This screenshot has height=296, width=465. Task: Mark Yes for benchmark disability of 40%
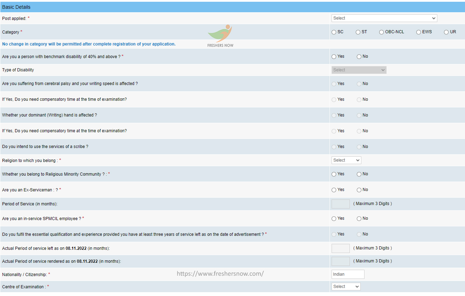(x=334, y=57)
